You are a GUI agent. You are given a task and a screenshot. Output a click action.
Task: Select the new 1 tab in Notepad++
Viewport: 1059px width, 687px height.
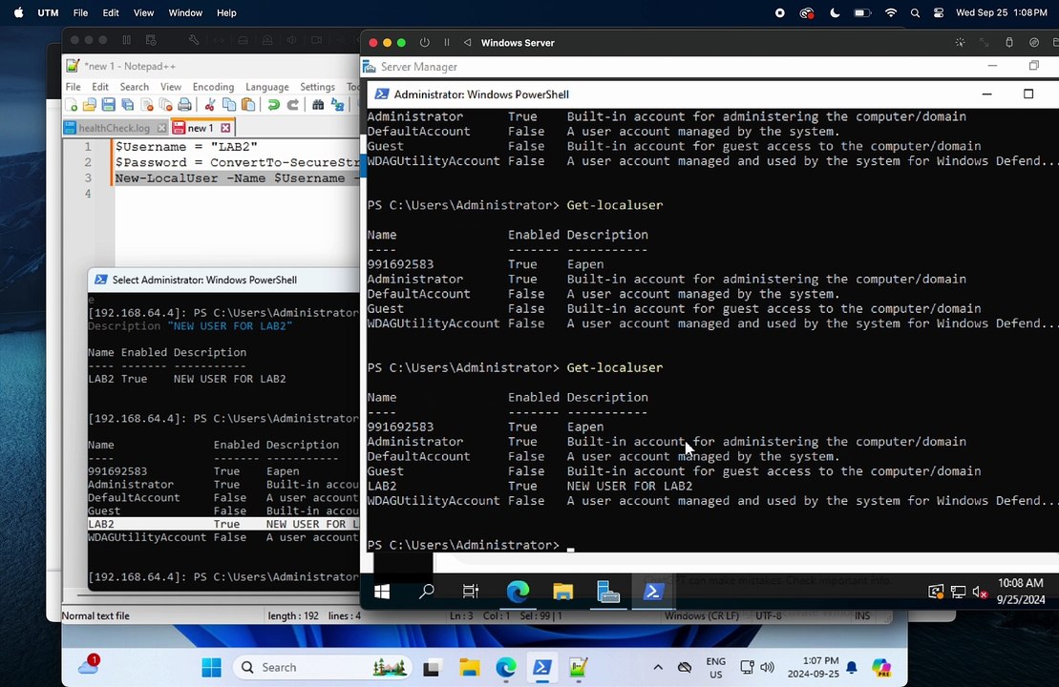(x=201, y=128)
